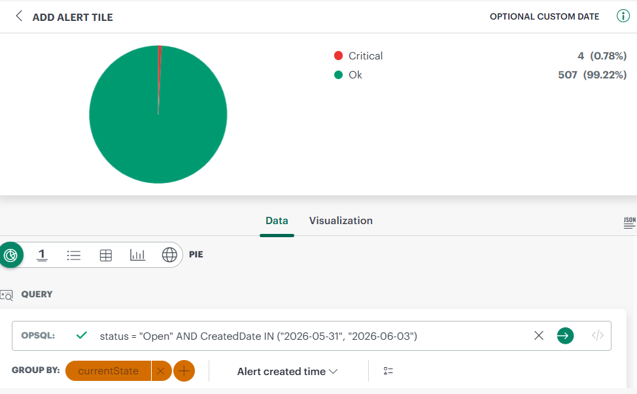Click the Optional Custom Date link
637x394 pixels.
544,16
